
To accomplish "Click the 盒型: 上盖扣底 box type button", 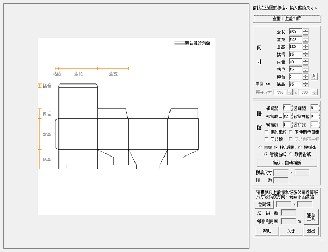I will [286, 19].
